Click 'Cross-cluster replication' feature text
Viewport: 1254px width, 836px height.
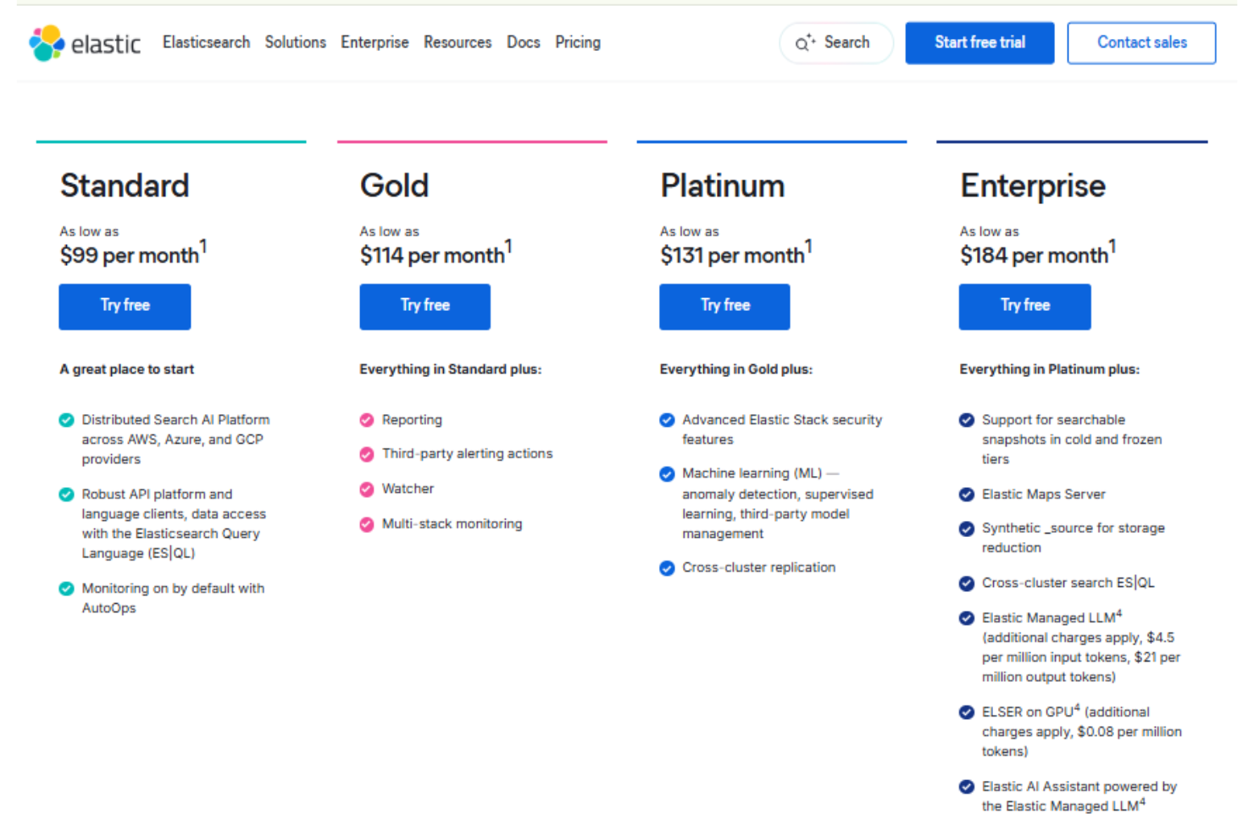[758, 567]
